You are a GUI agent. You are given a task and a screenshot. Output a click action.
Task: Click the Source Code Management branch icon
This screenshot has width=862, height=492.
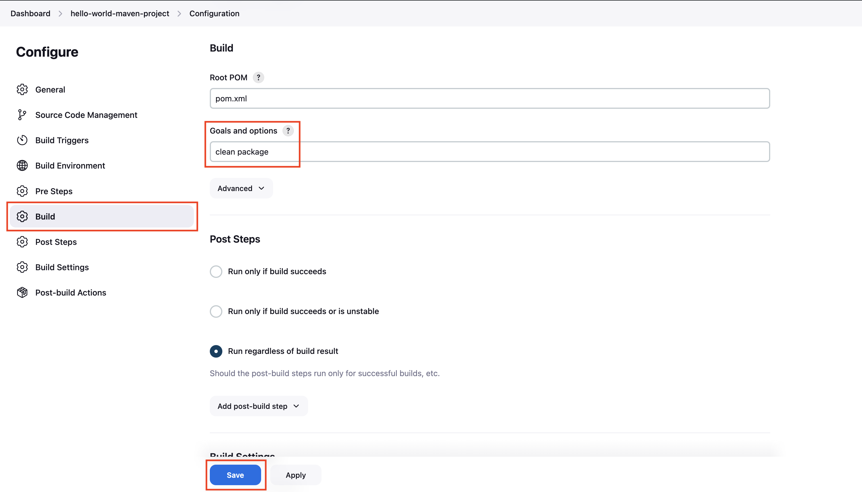(22, 115)
